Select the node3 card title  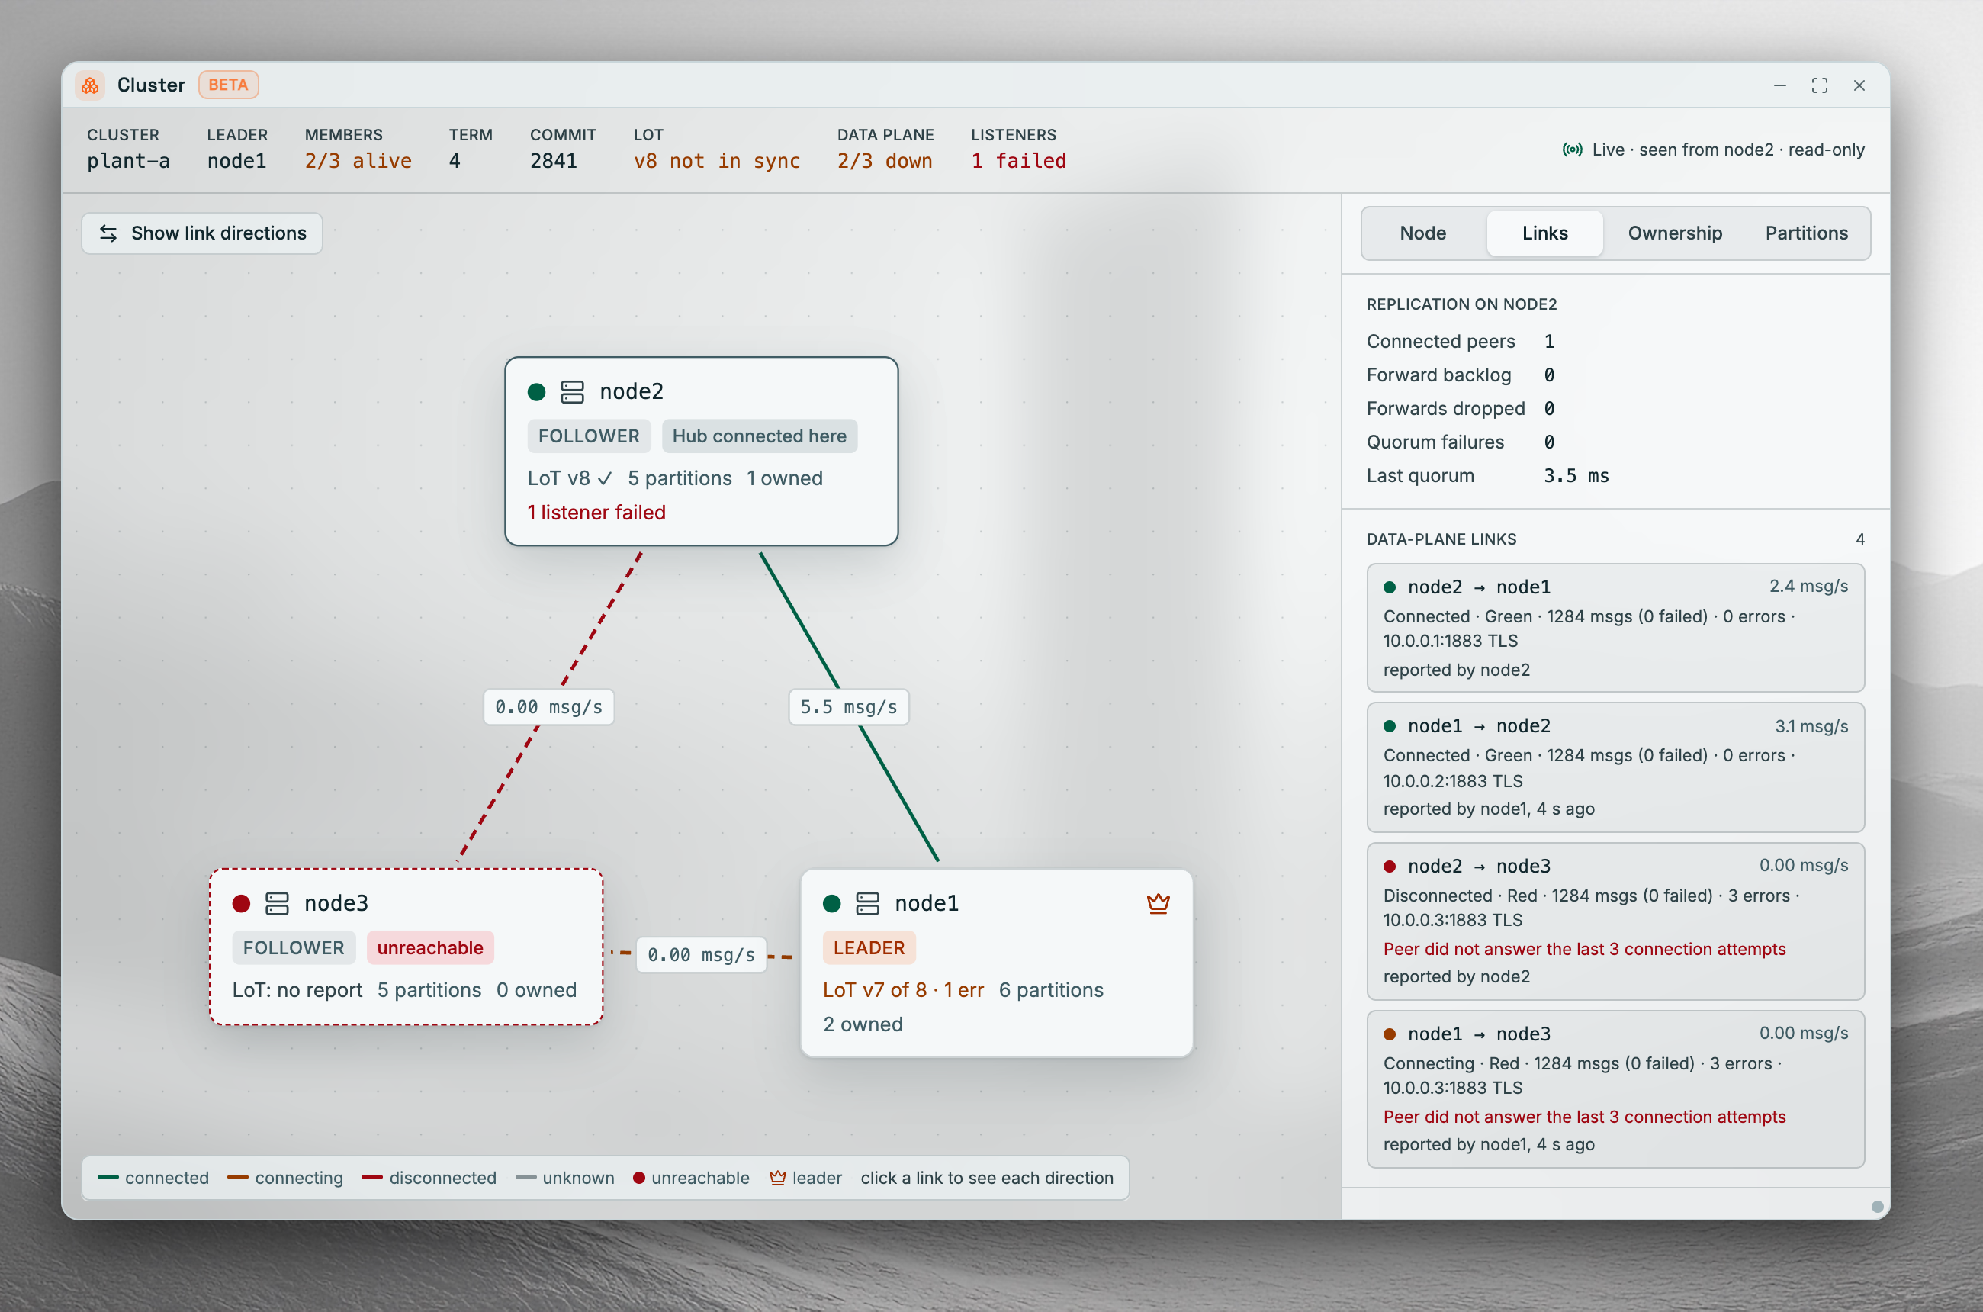click(x=336, y=904)
